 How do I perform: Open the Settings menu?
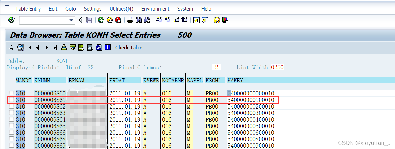(93, 9)
